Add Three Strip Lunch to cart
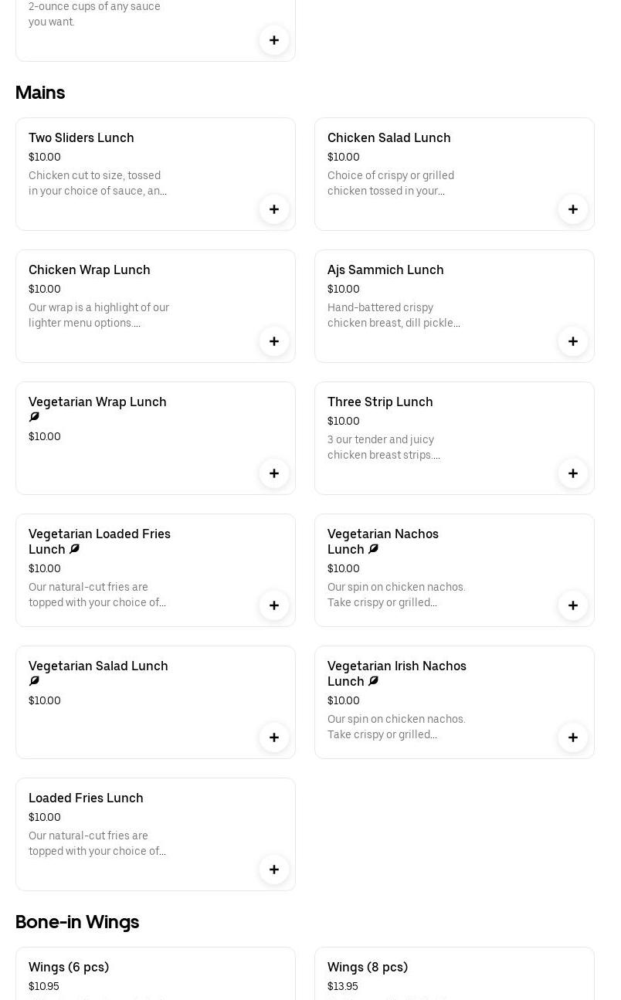Image resolution: width=621 pixels, height=1000 pixels. 573,473
